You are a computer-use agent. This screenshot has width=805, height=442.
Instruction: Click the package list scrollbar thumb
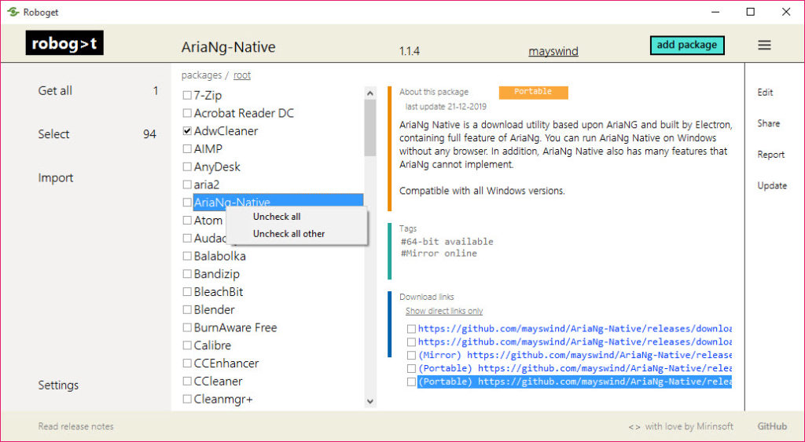point(370,128)
